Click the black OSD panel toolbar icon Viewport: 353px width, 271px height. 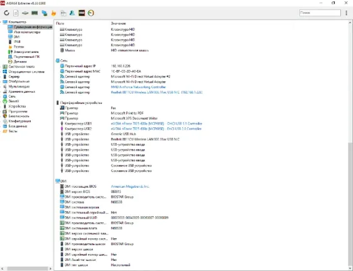click(81, 13)
